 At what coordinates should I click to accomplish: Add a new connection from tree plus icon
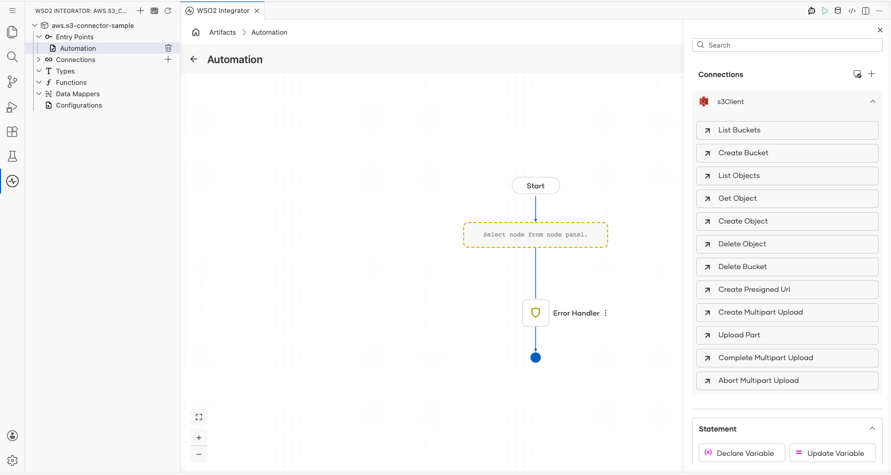(x=168, y=60)
